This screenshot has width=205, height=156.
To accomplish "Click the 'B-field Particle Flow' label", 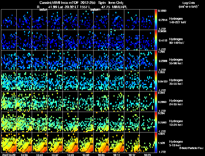I will click(191, 148).
